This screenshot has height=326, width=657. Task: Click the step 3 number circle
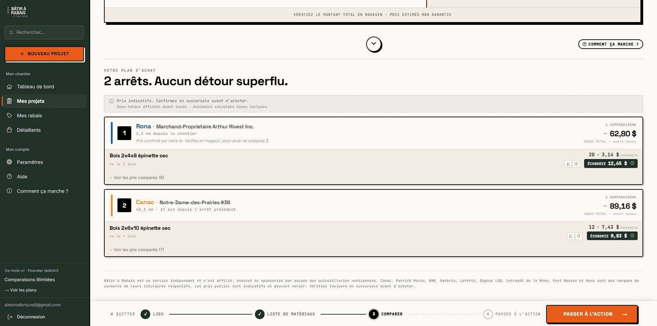click(x=374, y=314)
